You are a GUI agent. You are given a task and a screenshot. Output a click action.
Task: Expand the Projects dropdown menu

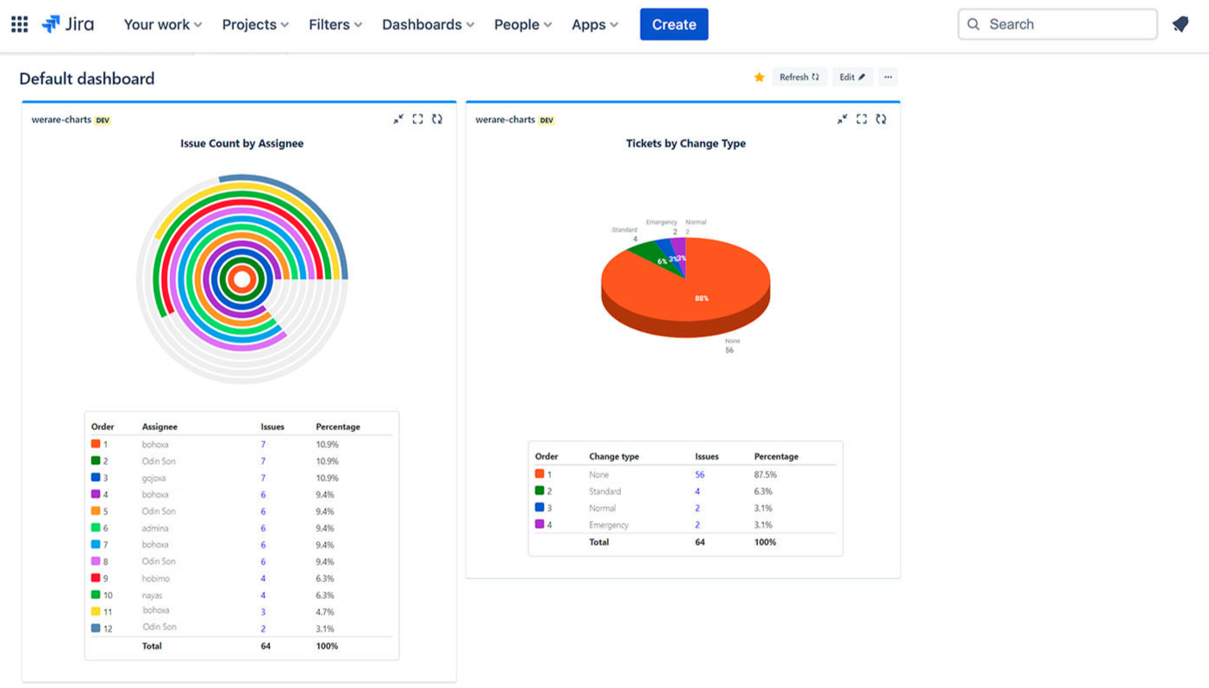pos(255,24)
